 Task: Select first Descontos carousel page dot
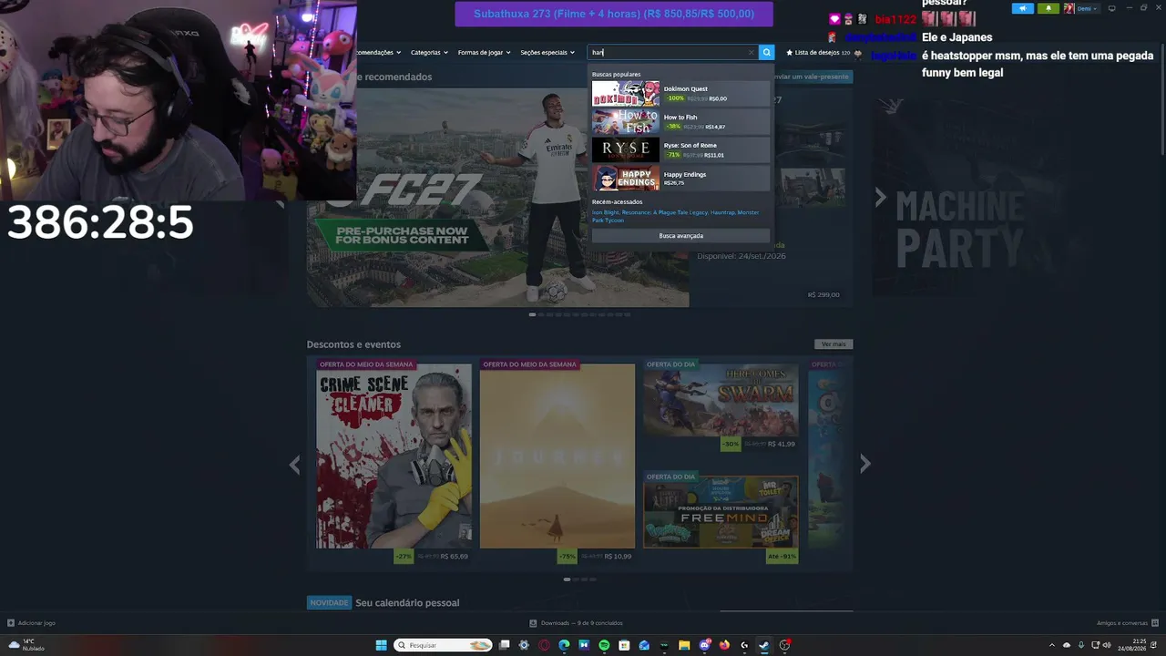coord(567,579)
